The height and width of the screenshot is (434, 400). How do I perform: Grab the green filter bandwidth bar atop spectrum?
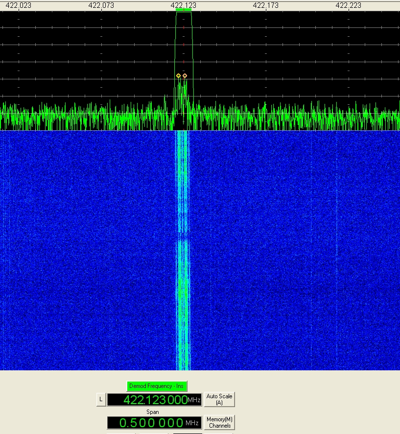184,10
